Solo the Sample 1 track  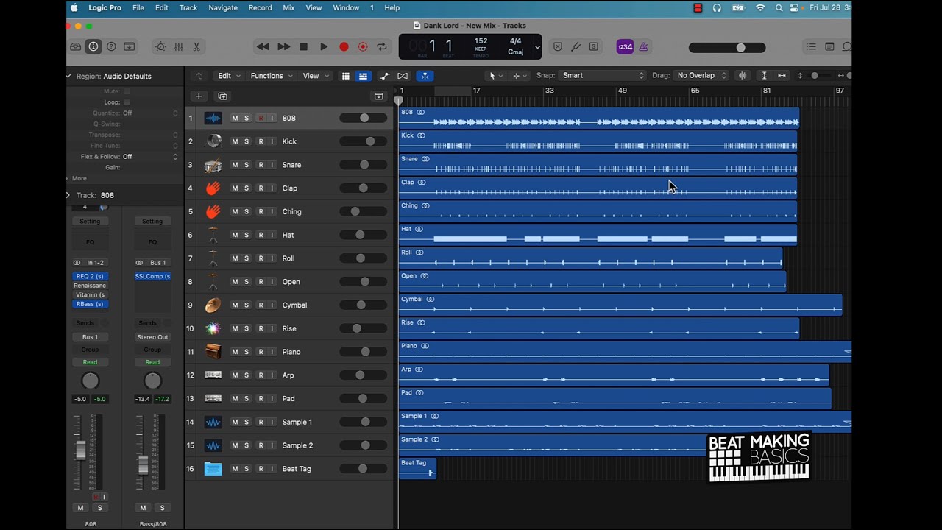point(247,422)
